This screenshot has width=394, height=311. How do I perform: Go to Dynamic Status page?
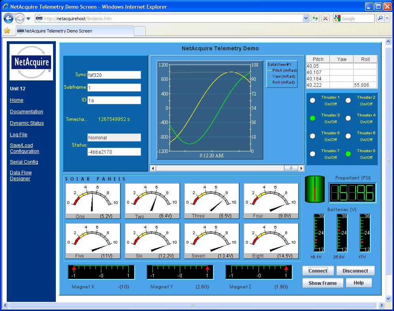[x=27, y=123]
